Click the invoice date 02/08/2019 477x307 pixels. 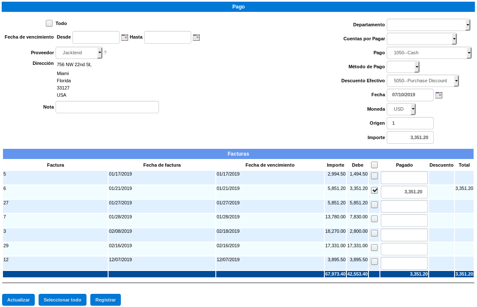point(120,231)
